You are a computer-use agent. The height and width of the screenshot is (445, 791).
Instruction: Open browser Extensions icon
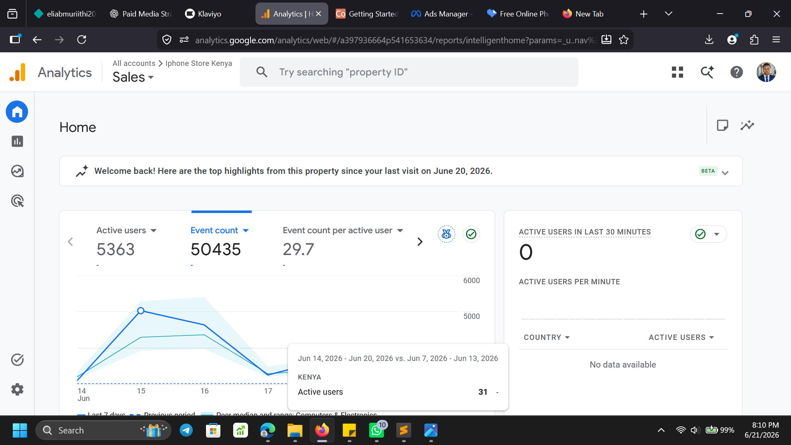[x=754, y=40]
